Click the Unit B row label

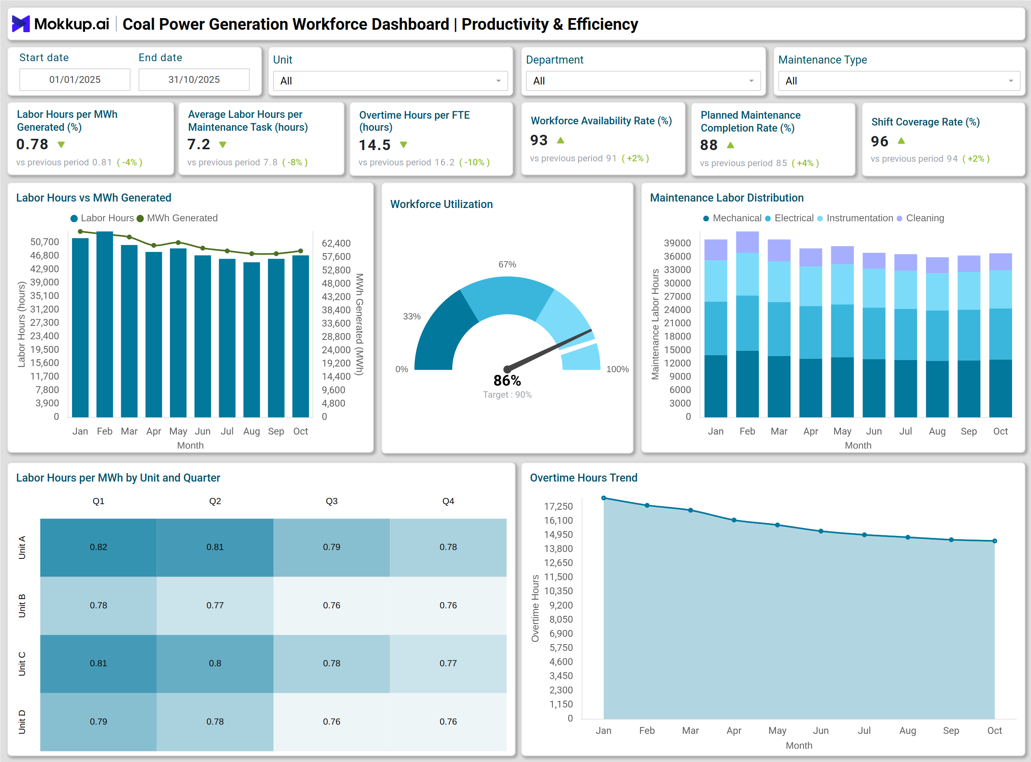pos(22,605)
